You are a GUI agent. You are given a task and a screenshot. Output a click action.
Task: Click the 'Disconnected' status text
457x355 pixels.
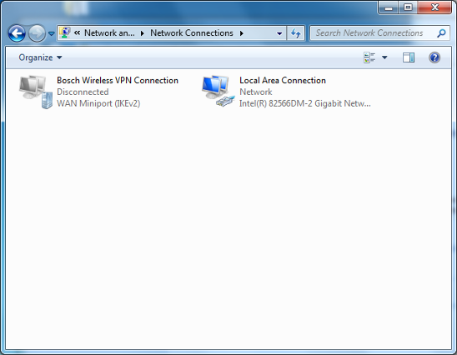(83, 92)
